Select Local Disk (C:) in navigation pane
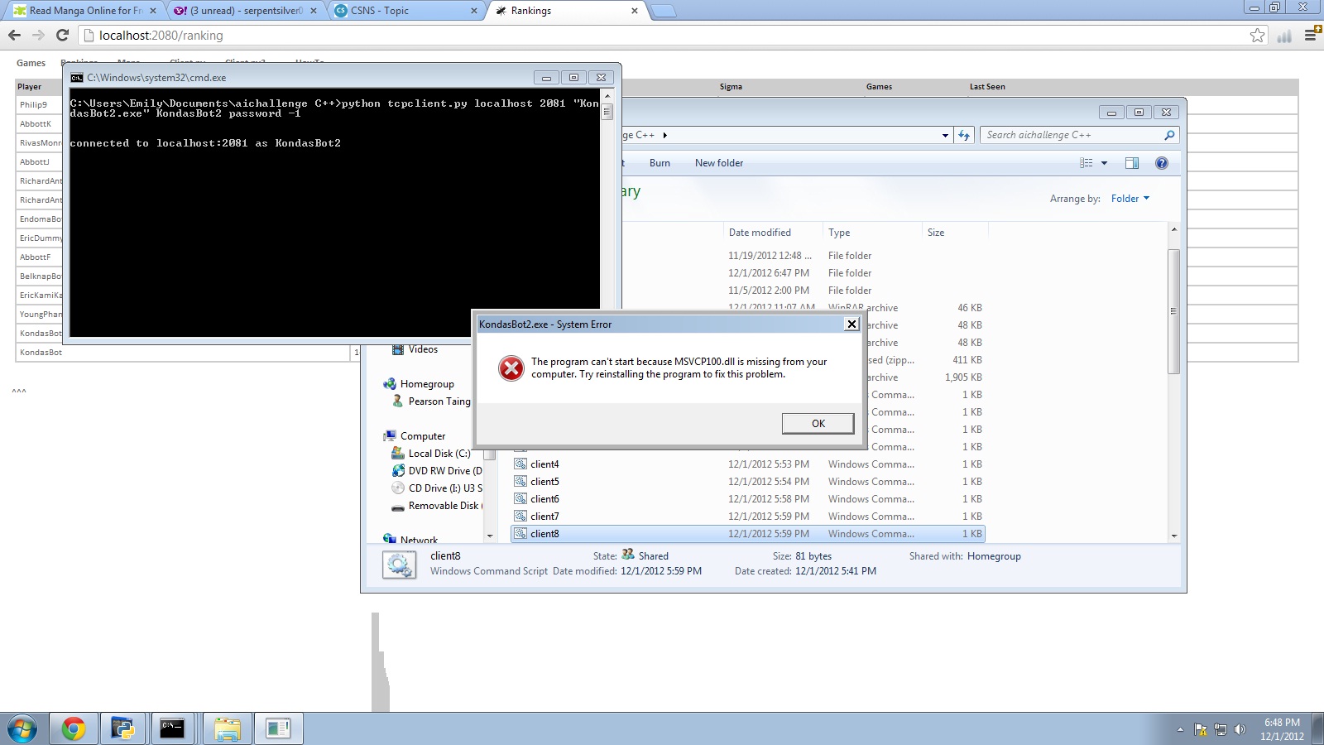 [x=439, y=454]
